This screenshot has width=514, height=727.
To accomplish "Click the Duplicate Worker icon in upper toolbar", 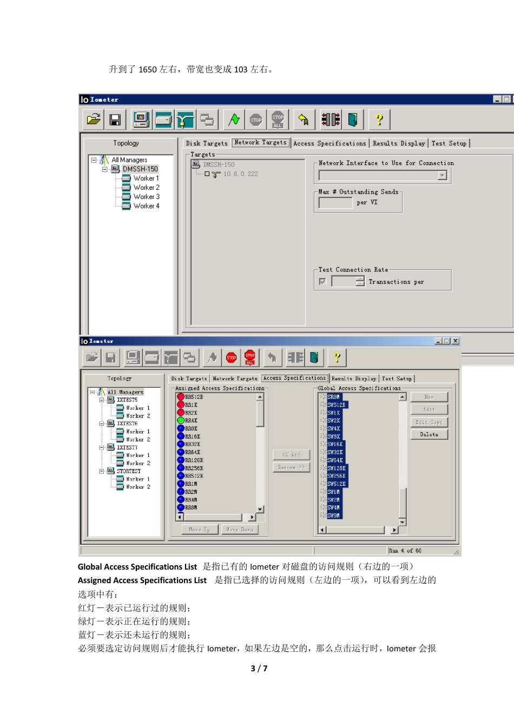I will (207, 120).
